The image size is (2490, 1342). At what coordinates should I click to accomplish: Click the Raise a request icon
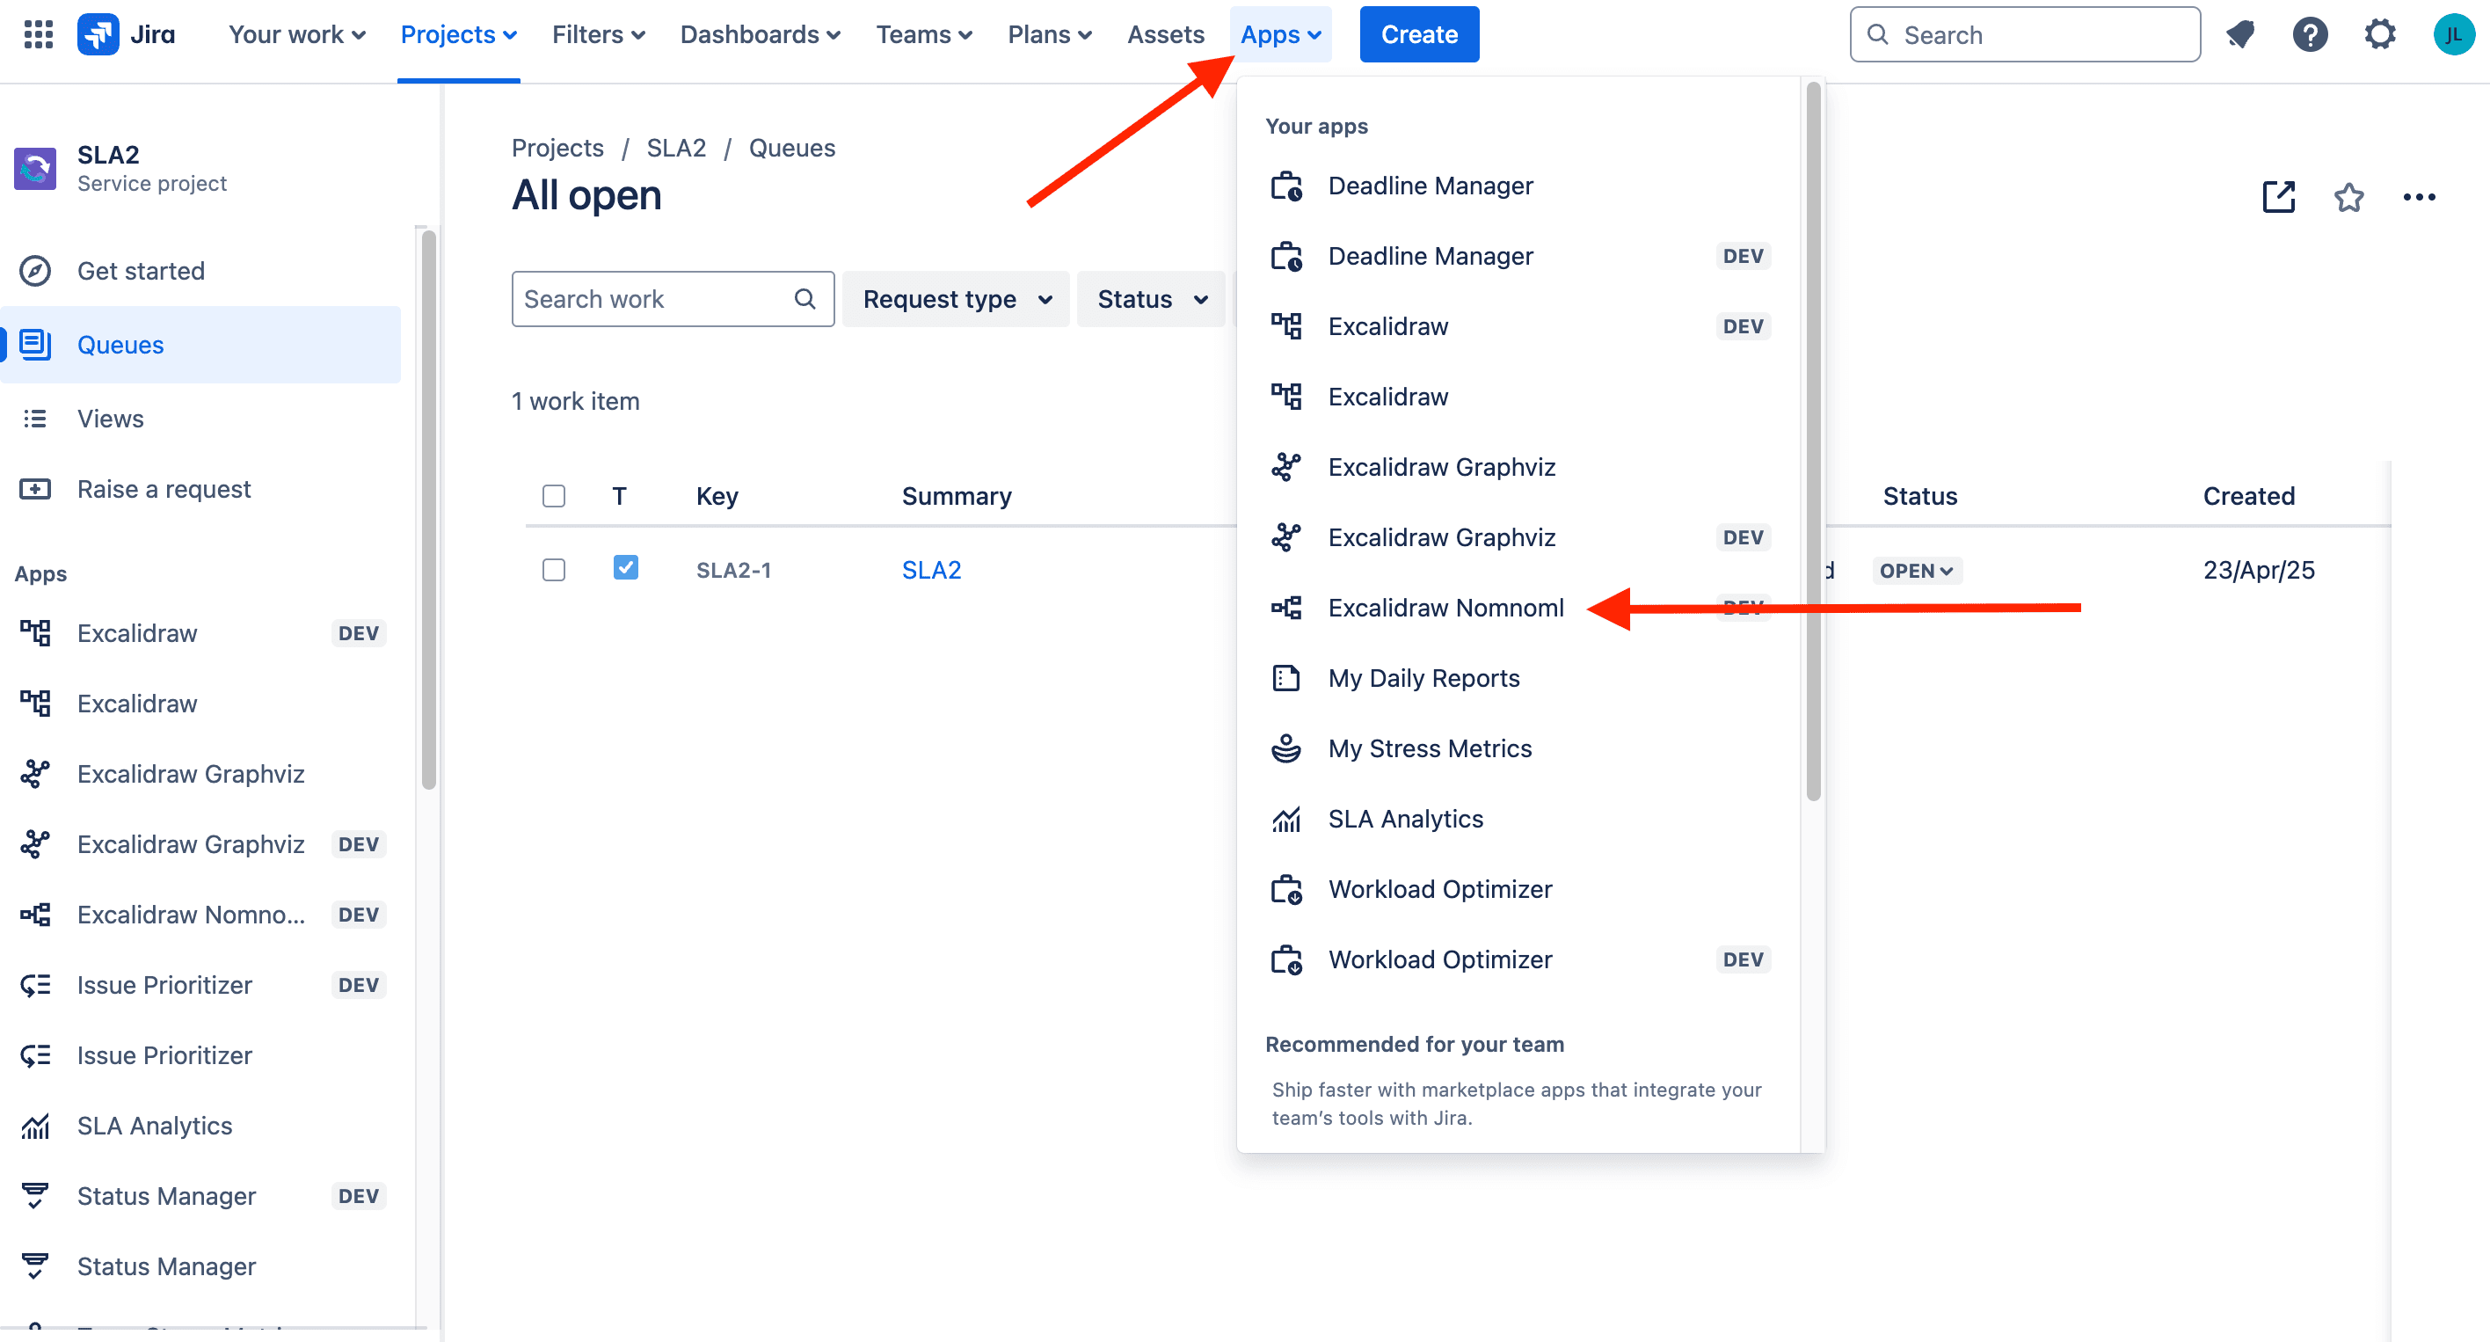[36, 489]
